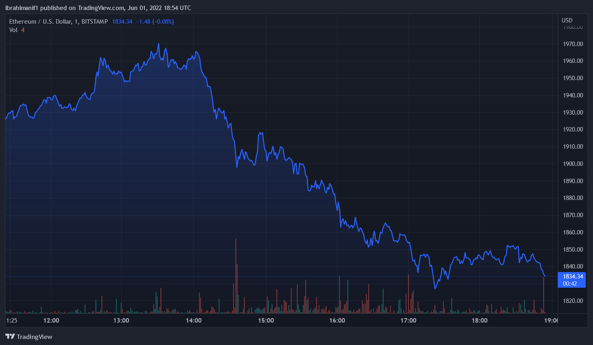Click the 00:42 bar countdown timer

[x=570, y=284]
